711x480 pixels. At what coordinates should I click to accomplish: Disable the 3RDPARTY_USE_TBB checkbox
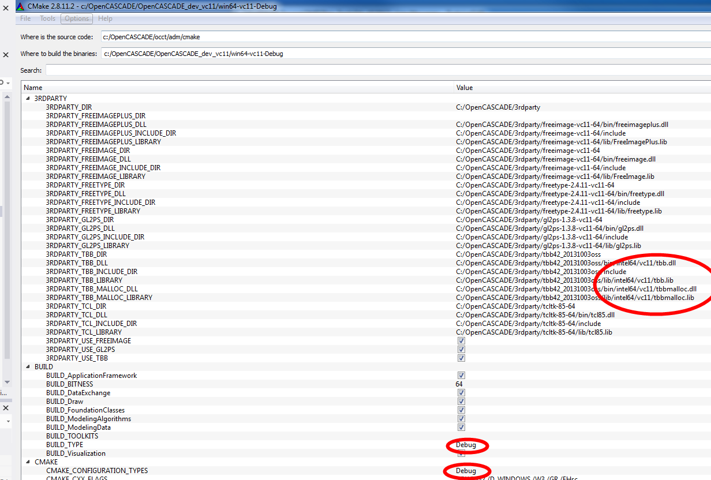[461, 358]
